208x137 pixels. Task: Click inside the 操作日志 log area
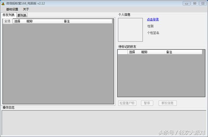104,123
